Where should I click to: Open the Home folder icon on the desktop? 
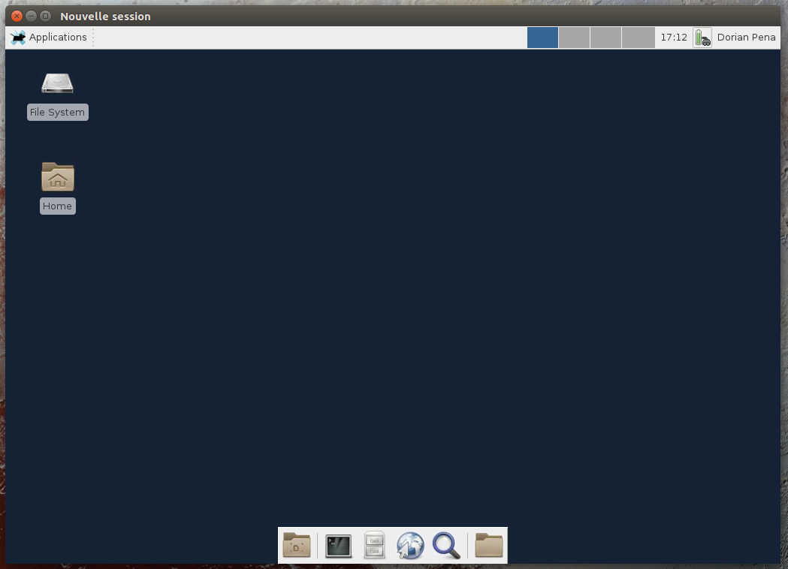coord(57,177)
